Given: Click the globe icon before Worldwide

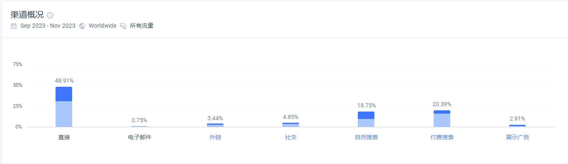Looking at the screenshot, I should coord(82,26).
